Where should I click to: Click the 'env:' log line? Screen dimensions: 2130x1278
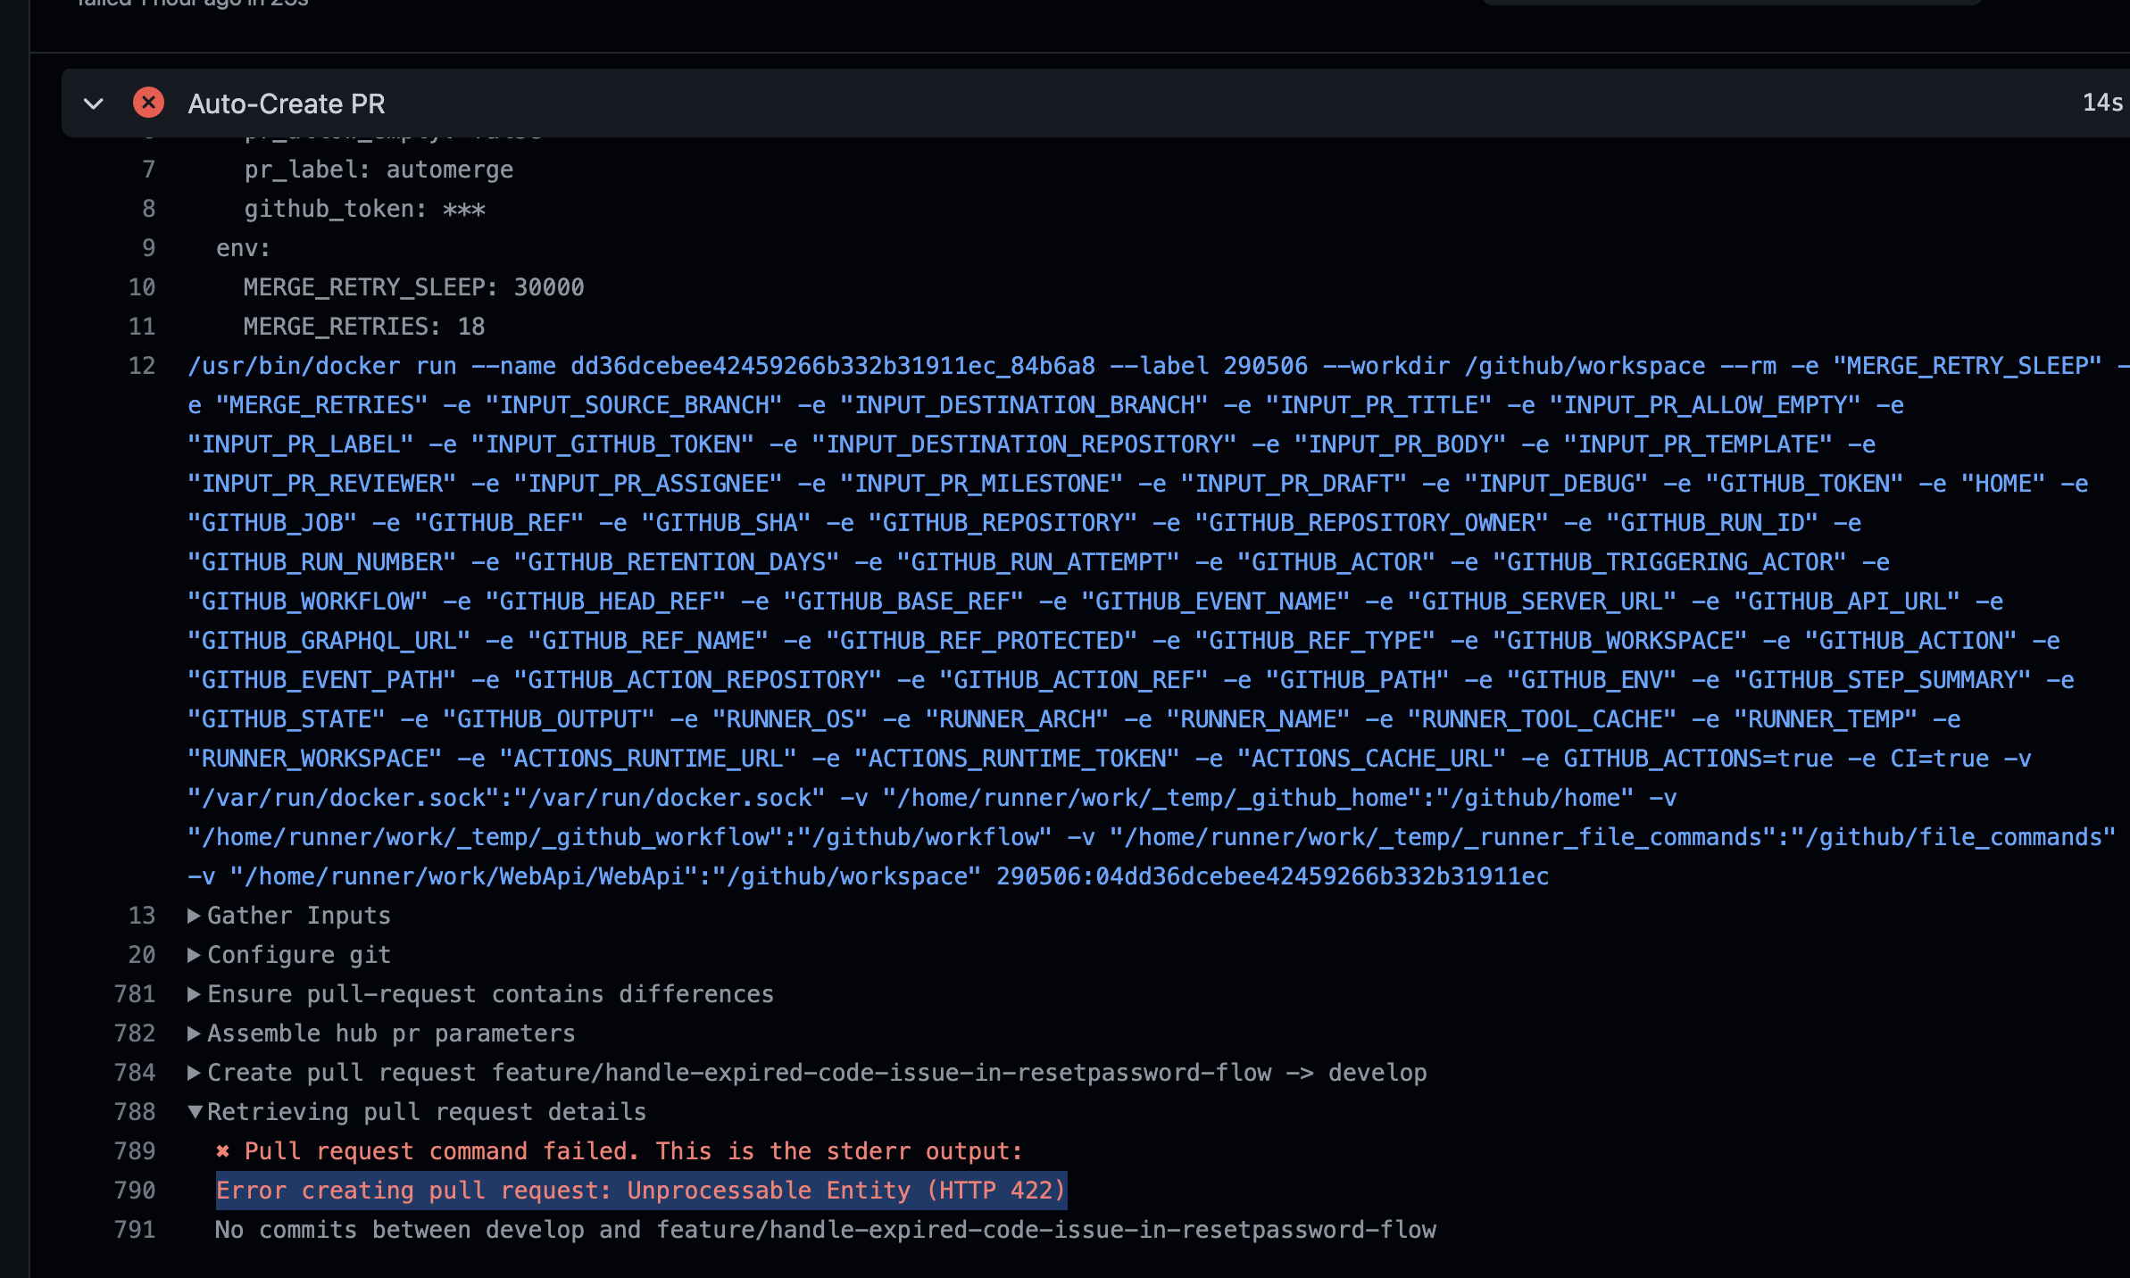[x=243, y=248]
